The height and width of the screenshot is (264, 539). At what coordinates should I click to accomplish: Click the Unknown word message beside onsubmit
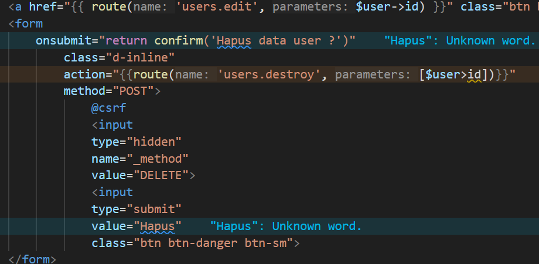click(460, 41)
